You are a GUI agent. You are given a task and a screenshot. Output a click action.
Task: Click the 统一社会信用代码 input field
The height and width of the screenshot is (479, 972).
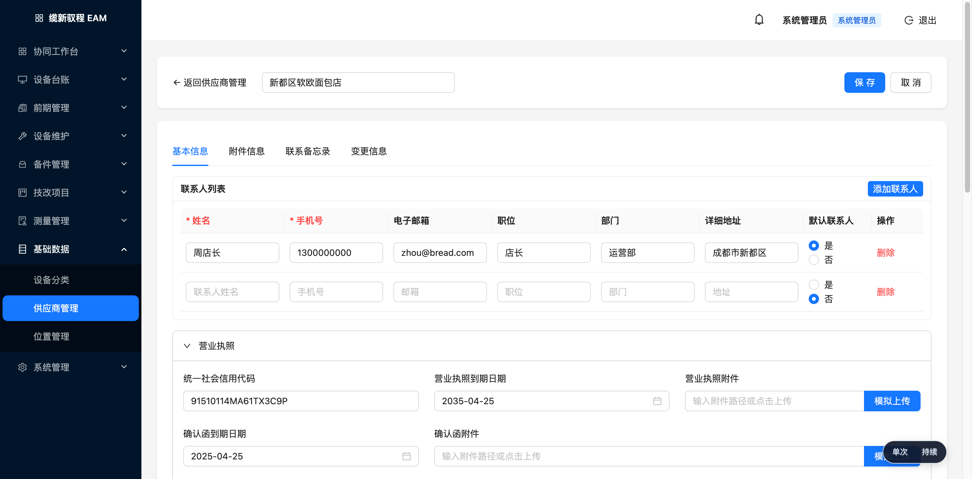pyautogui.click(x=301, y=401)
